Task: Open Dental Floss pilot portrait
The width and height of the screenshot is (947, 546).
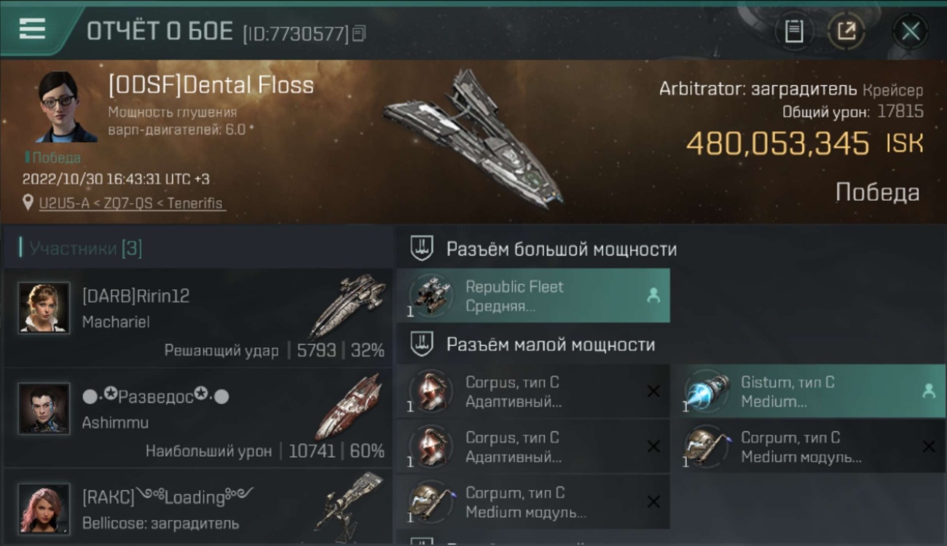Action: click(66, 107)
